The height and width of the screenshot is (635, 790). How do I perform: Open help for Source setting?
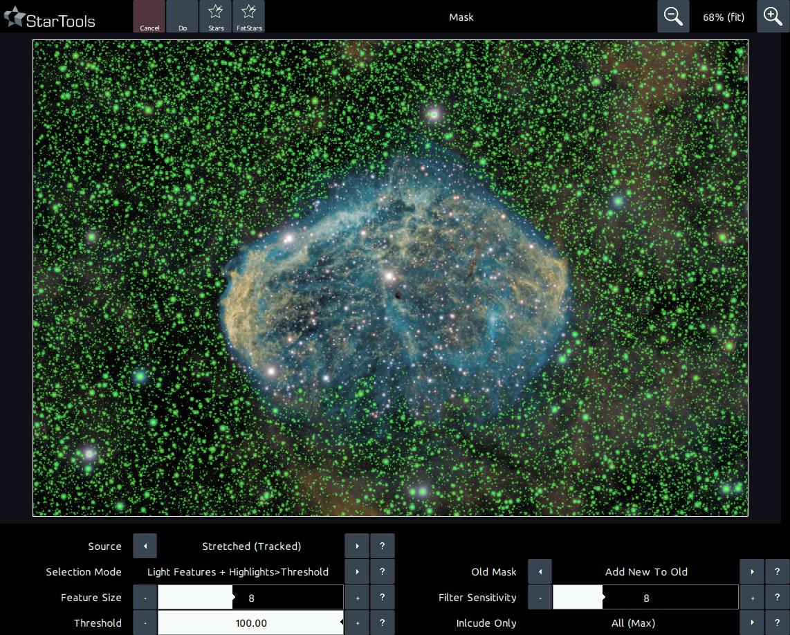pos(383,546)
